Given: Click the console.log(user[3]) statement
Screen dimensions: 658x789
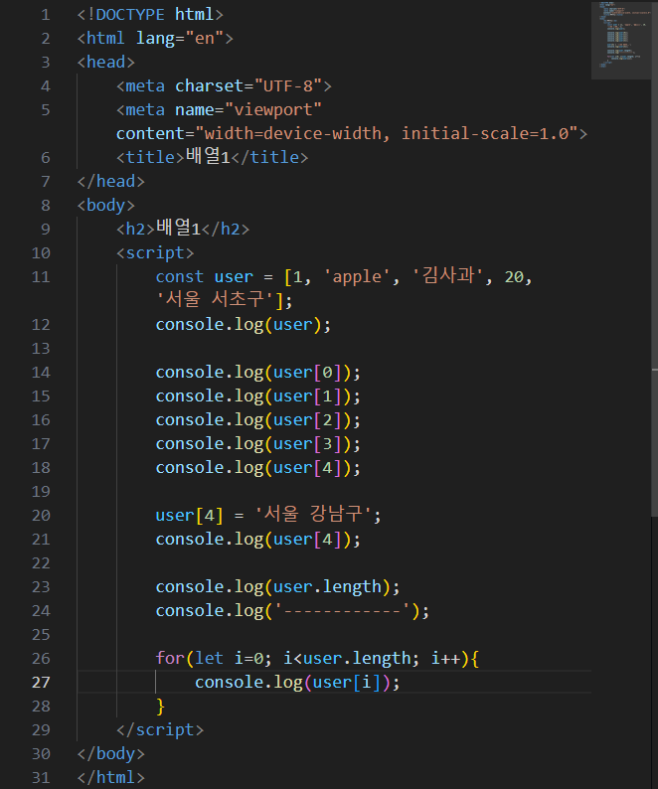Looking at the screenshot, I should (x=257, y=444).
